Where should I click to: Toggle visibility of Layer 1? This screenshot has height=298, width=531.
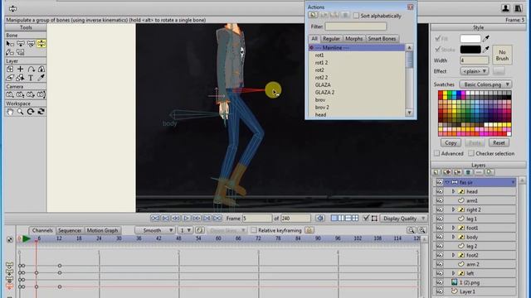pyautogui.click(x=440, y=291)
